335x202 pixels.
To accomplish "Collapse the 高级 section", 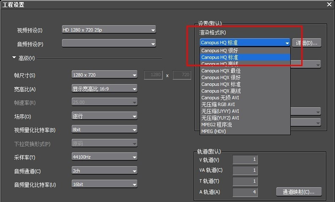I will (x=14, y=58).
